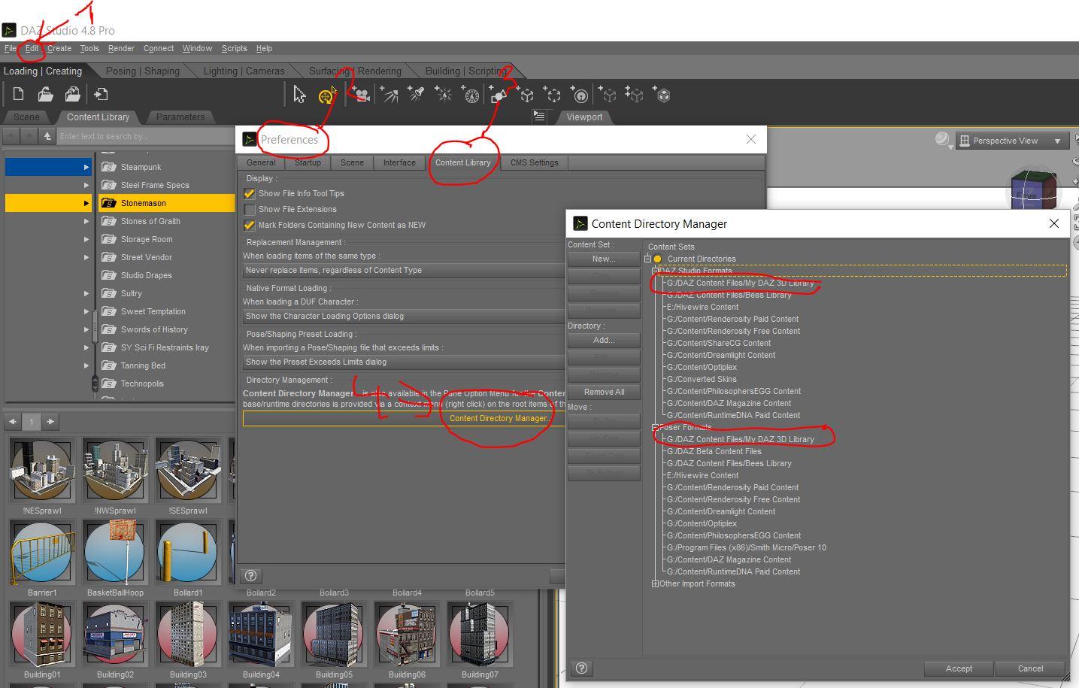Expand the Swords of History folder arrow
Viewport: 1079px width, 688px height.
coord(86,329)
